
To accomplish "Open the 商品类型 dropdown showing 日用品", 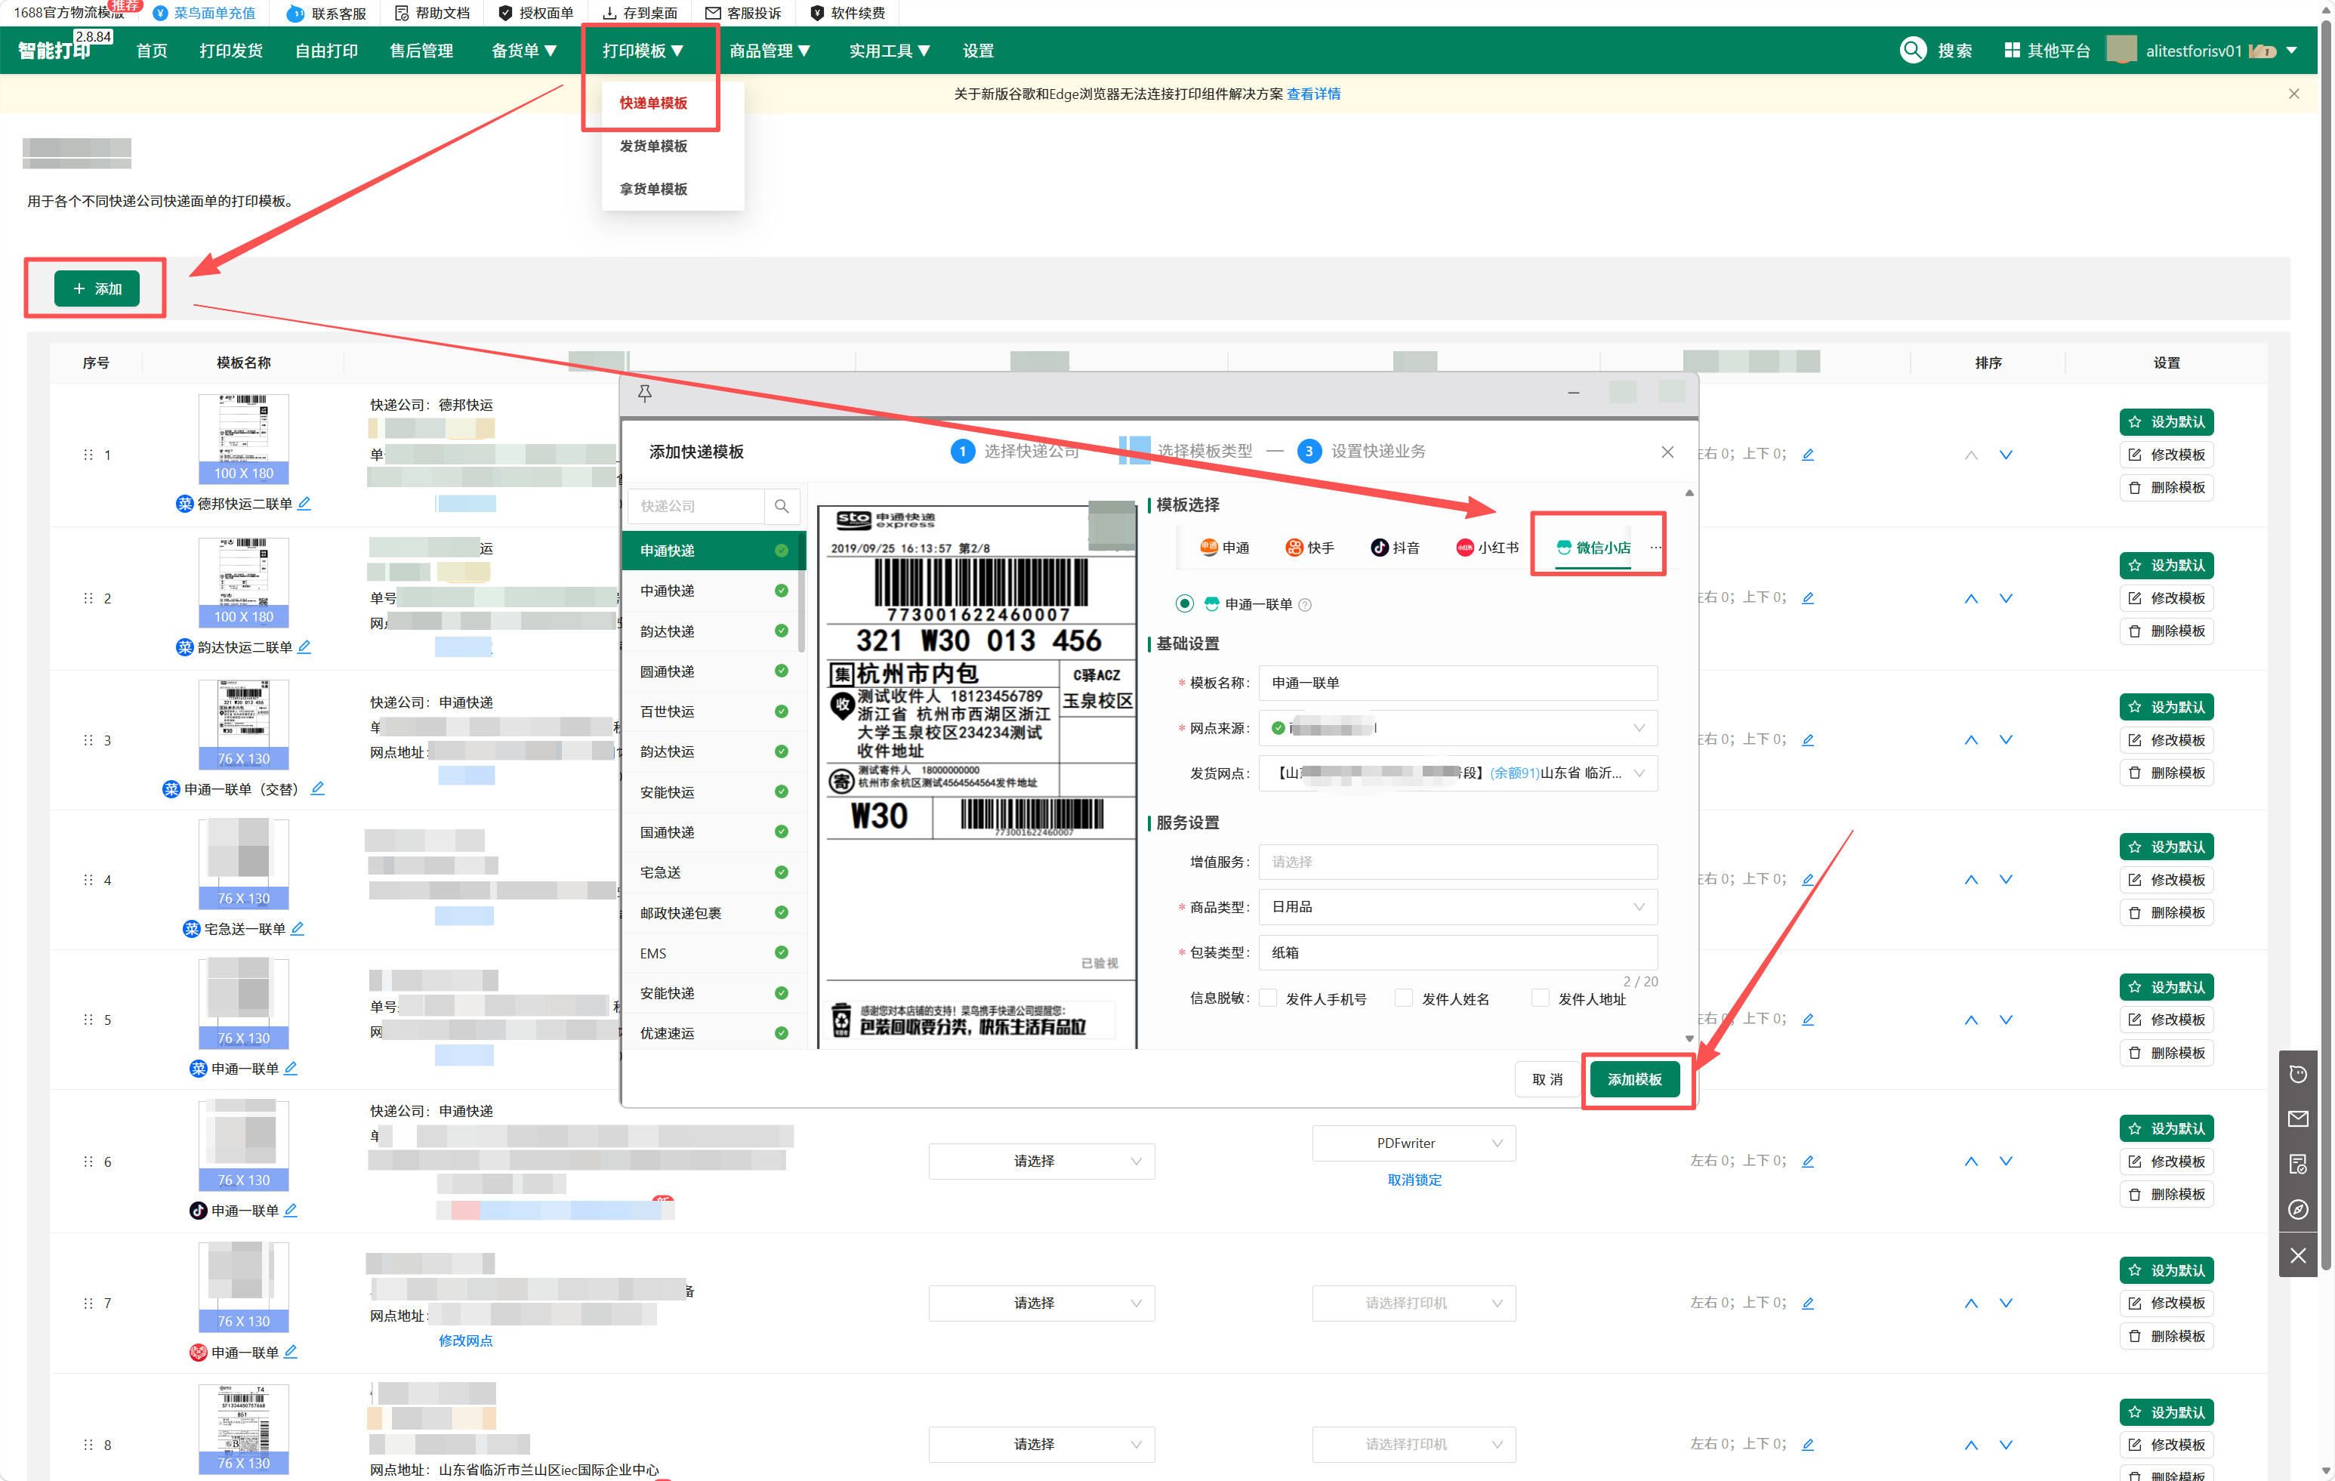I will 1457,907.
